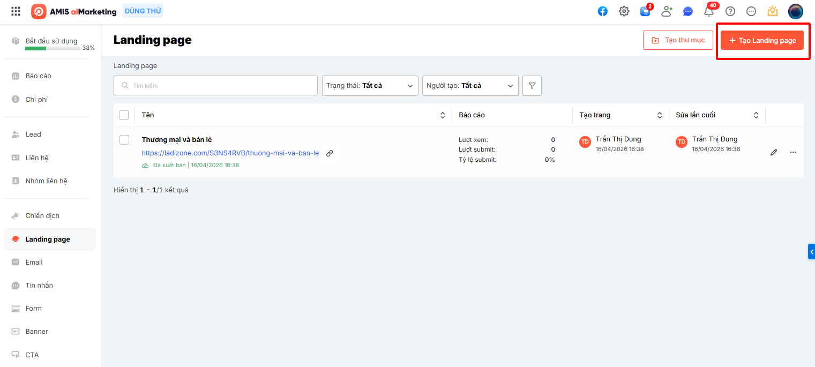
Task: Copy link icon next to landing page URL
Action: click(330, 153)
